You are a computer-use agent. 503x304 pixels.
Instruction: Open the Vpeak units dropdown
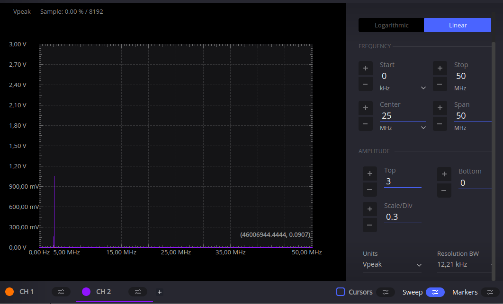tap(392, 264)
